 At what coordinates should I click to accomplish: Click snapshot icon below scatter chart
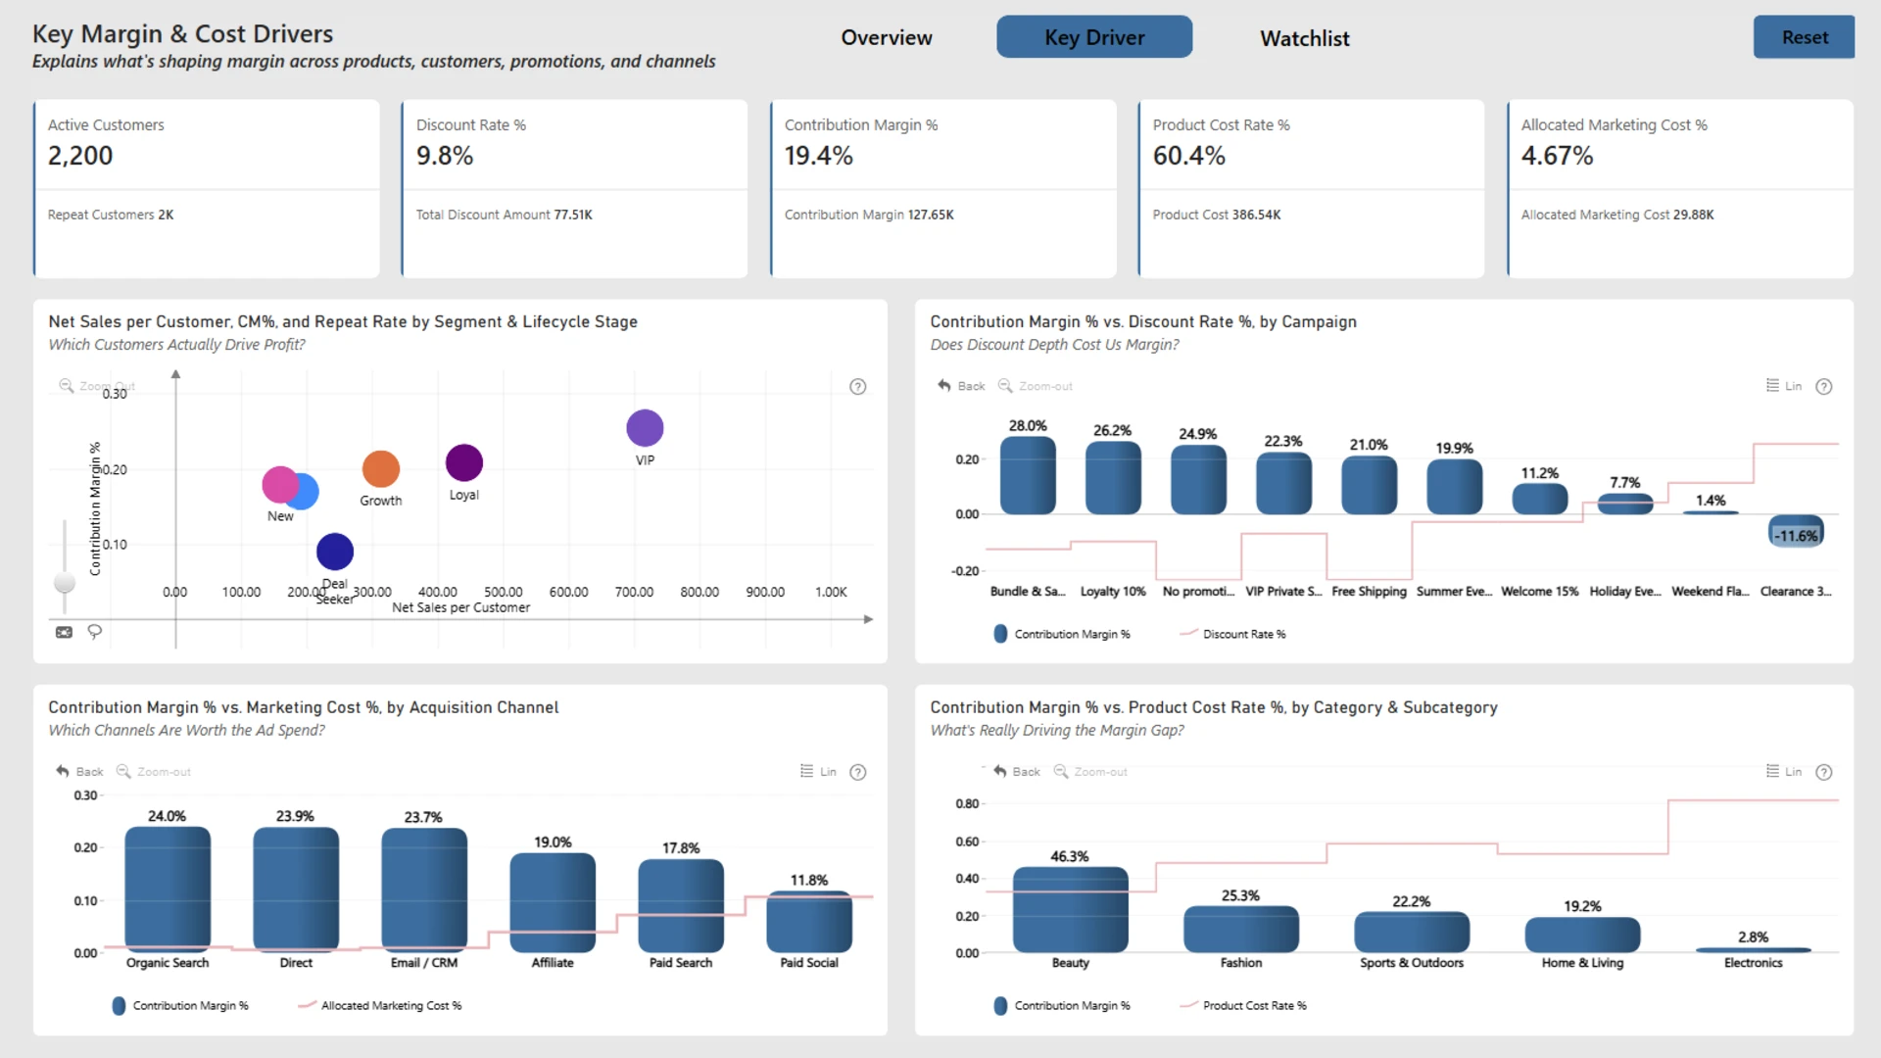pyautogui.click(x=64, y=632)
